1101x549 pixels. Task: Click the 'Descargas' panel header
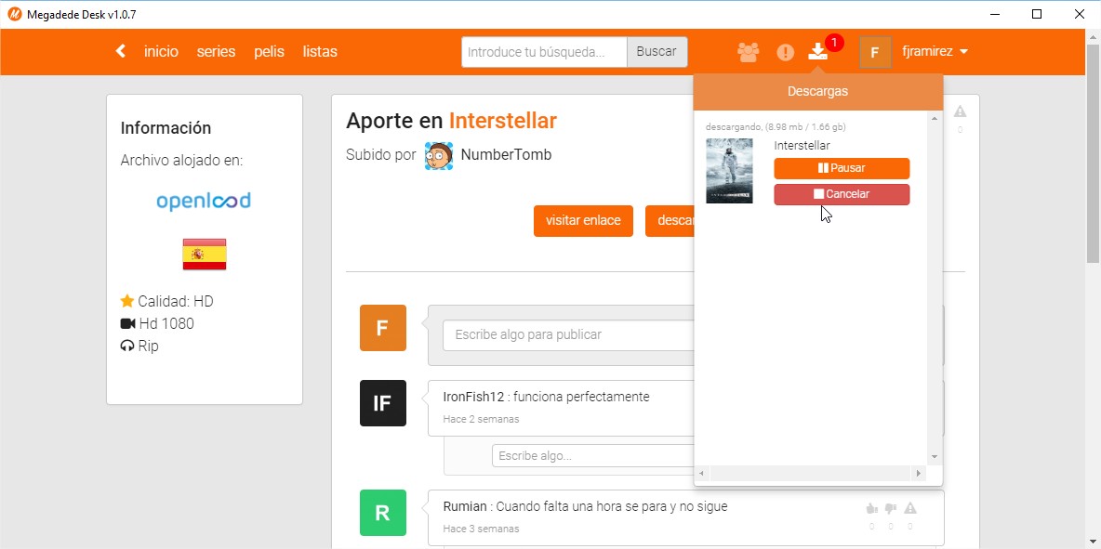coord(818,92)
